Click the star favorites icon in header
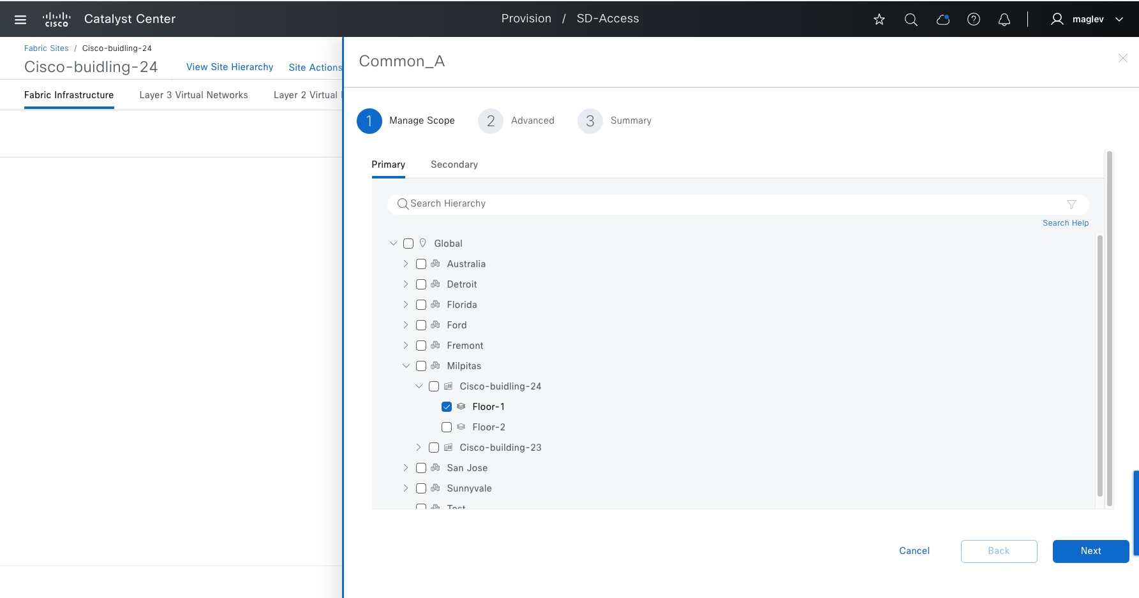 (x=879, y=19)
